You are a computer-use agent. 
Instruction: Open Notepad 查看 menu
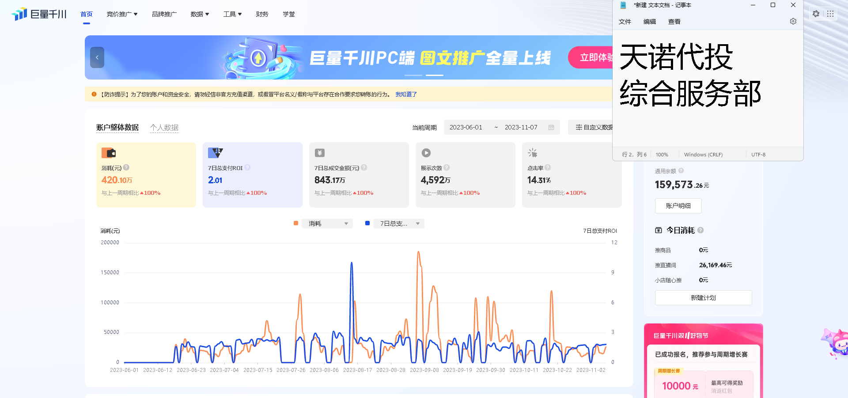pos(674,22)
